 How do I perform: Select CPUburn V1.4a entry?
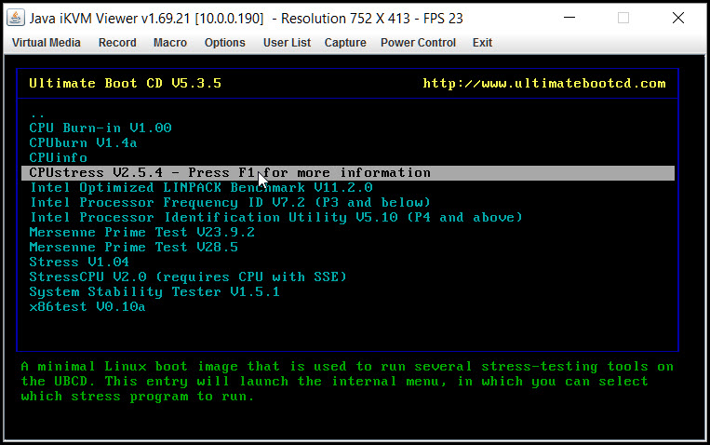(83, 142)
